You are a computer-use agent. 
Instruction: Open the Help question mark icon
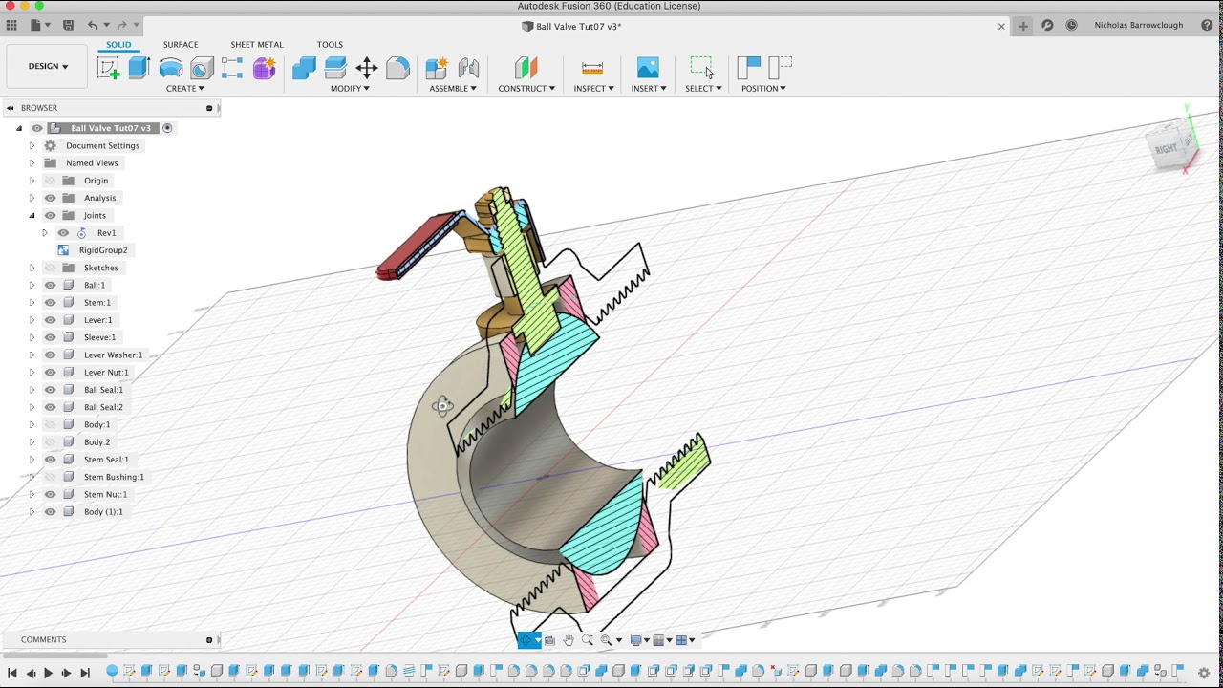coord(1207,26)
